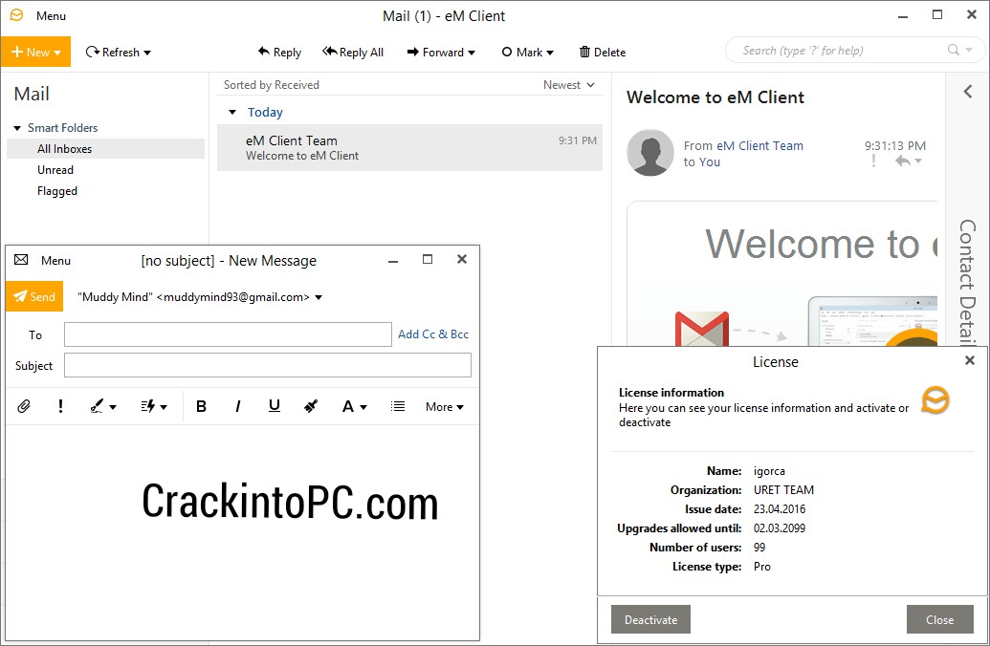Click in the message body area
Image resolution: width=990 pixels, height=646 pixels.
click(x=242, y=532)
